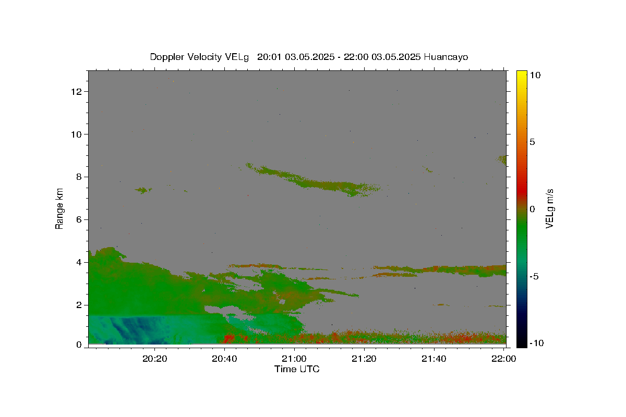
Task: Click the '21:00' time tick label
Action: coord(294,359)
